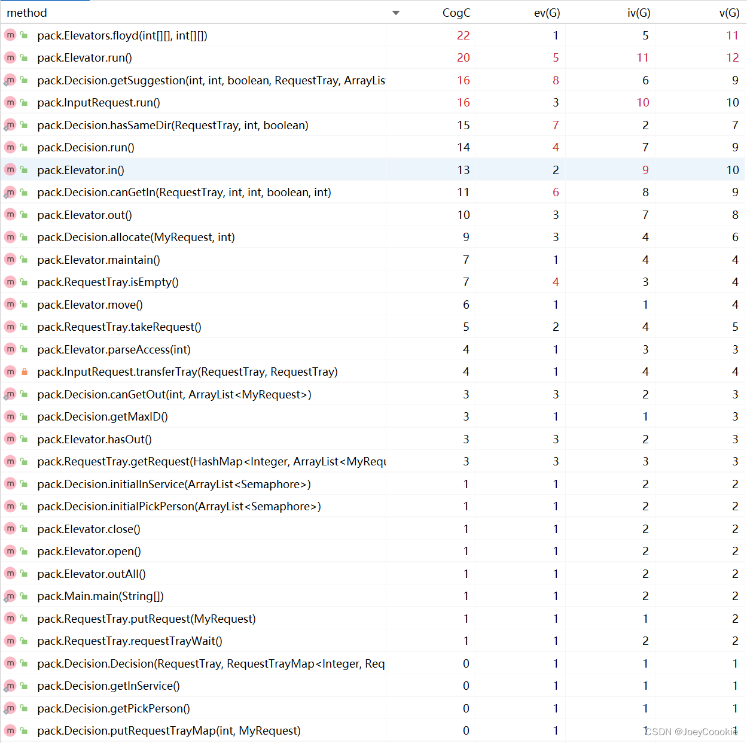Click method icon for pack.Decision.canGetIn row
Screen dimensions: 747x743
(x=10, y=192)
